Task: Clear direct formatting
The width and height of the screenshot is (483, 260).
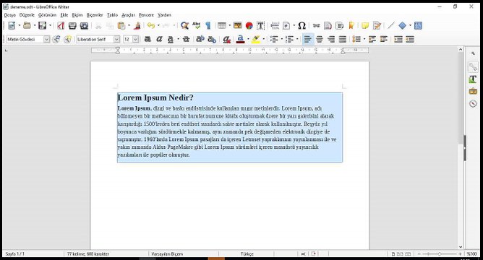Action: [x=227, y=39]
